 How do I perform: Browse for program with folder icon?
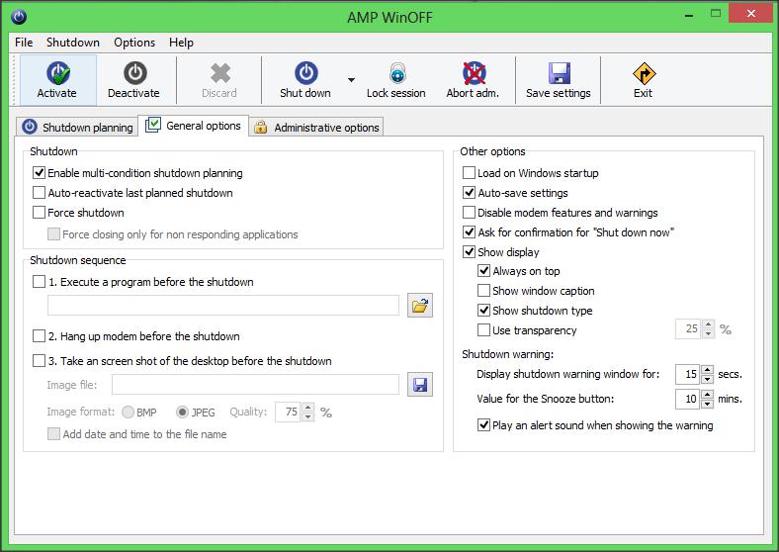pos(420,305)
